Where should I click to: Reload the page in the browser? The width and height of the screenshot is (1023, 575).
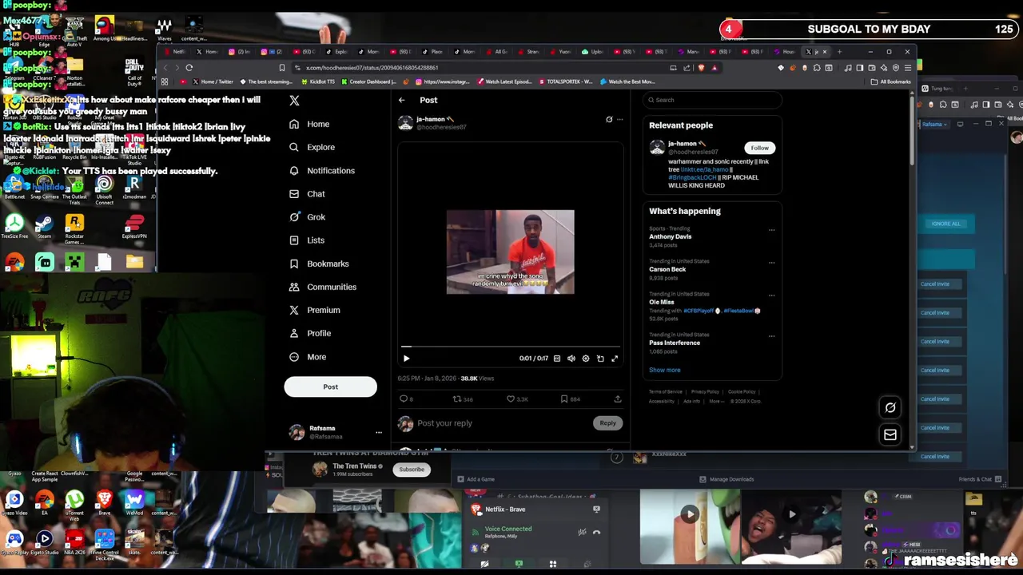coord(189,68)
